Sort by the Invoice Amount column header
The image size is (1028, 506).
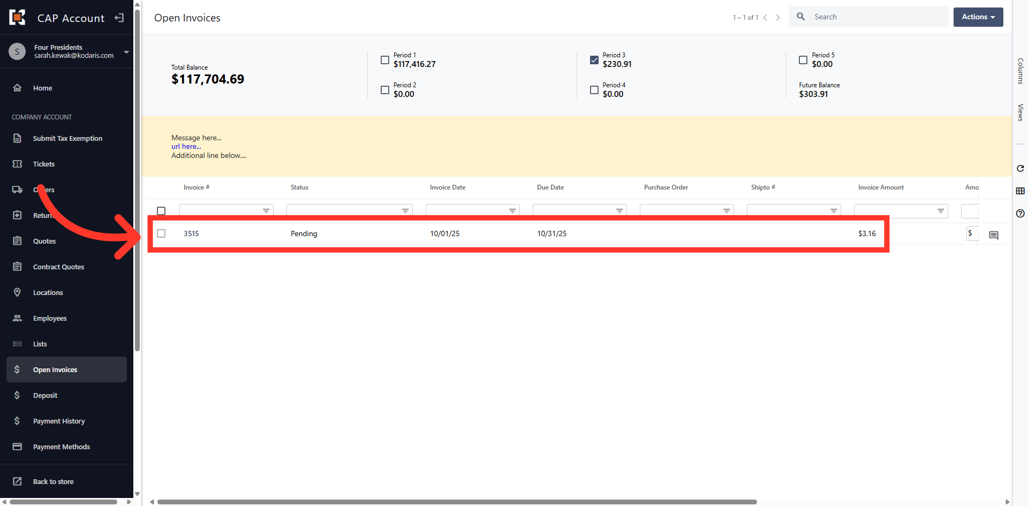pyautogui.click(x=881, y=187)
